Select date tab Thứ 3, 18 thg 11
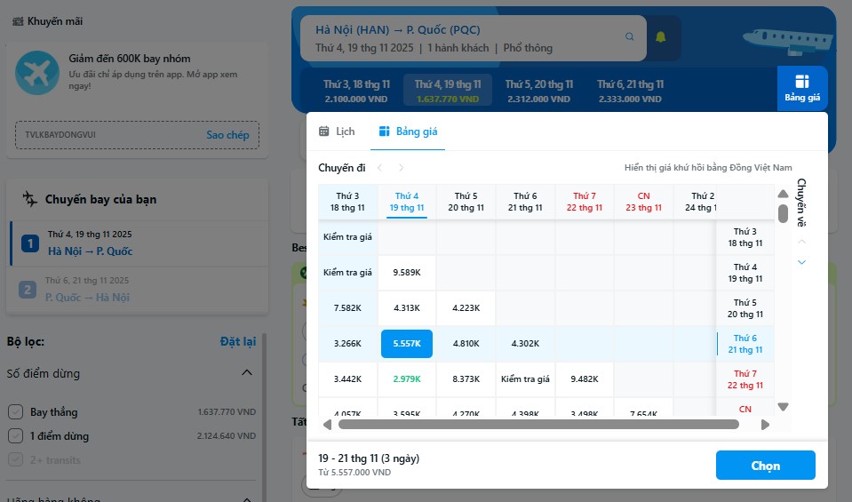 point(356,91)
